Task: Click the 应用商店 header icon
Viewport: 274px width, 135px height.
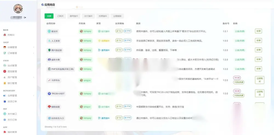Action: [x=42, y=5]
